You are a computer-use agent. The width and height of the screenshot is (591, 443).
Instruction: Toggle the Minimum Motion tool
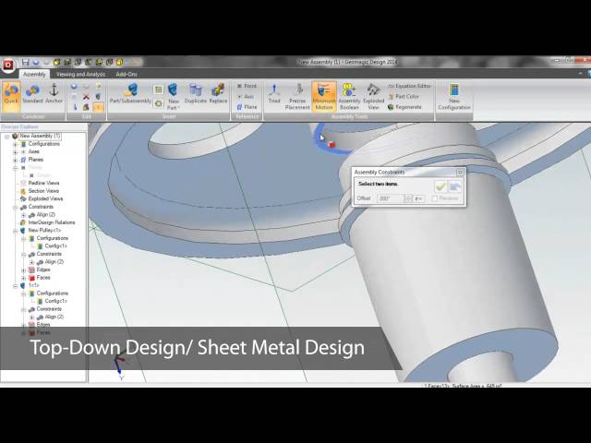tap(324, 95)
